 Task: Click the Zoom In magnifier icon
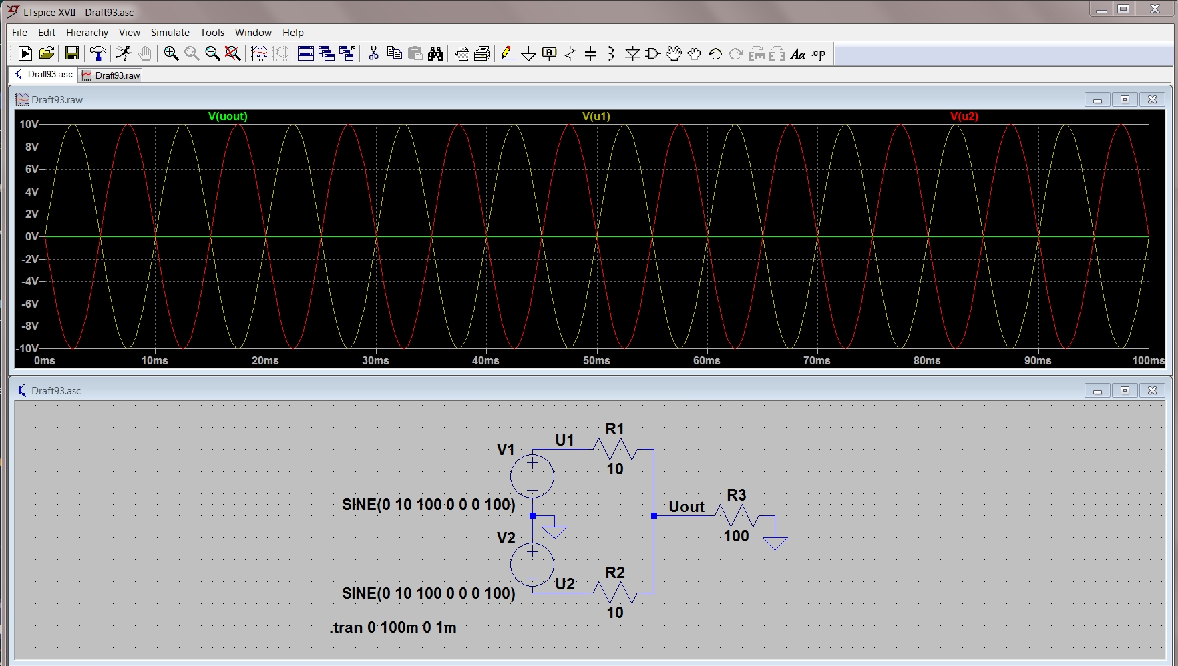[171, 54]
